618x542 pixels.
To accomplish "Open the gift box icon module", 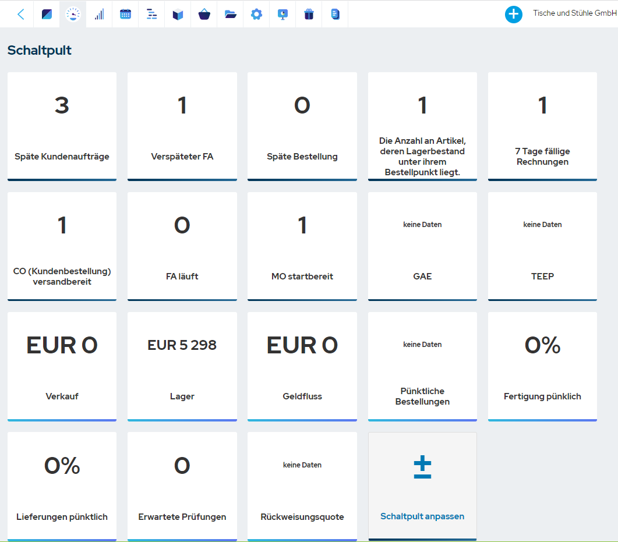I will [309, 15].
